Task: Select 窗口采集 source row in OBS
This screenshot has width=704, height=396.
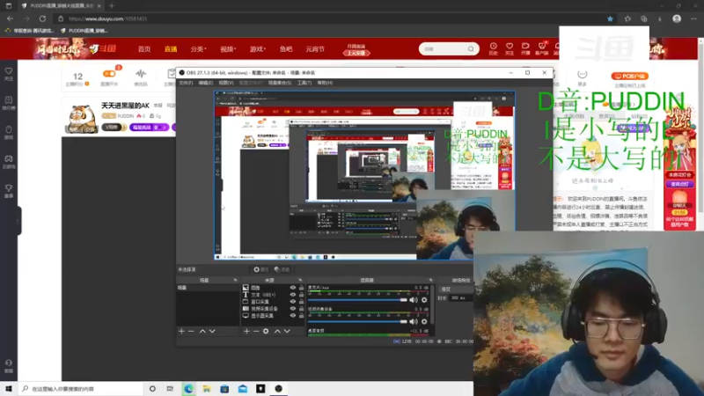Action: 273,302
